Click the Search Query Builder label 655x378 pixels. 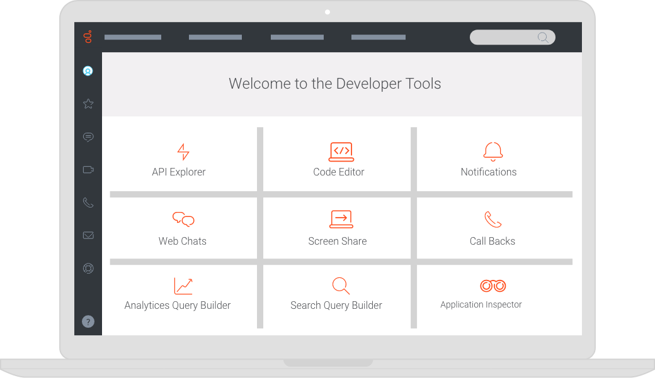tap(336, 306)
